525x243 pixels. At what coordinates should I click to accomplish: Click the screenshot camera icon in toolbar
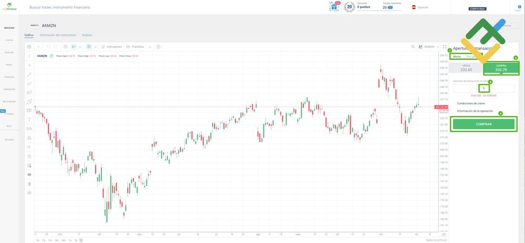[x=159, y=47]
